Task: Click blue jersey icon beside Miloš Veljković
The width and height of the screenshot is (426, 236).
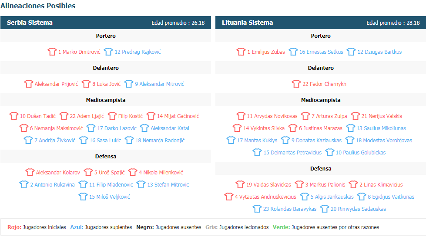Action: (x=83, y=197)
